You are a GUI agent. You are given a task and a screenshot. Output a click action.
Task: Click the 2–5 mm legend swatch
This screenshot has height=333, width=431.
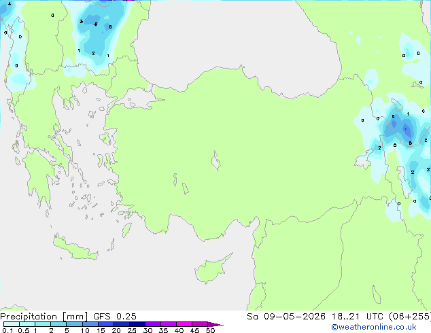pyautogui.click(x=58, y=324)
